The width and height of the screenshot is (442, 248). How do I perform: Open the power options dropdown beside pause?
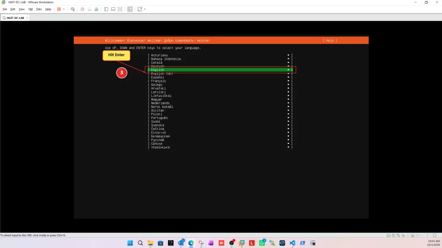(64, 9)
